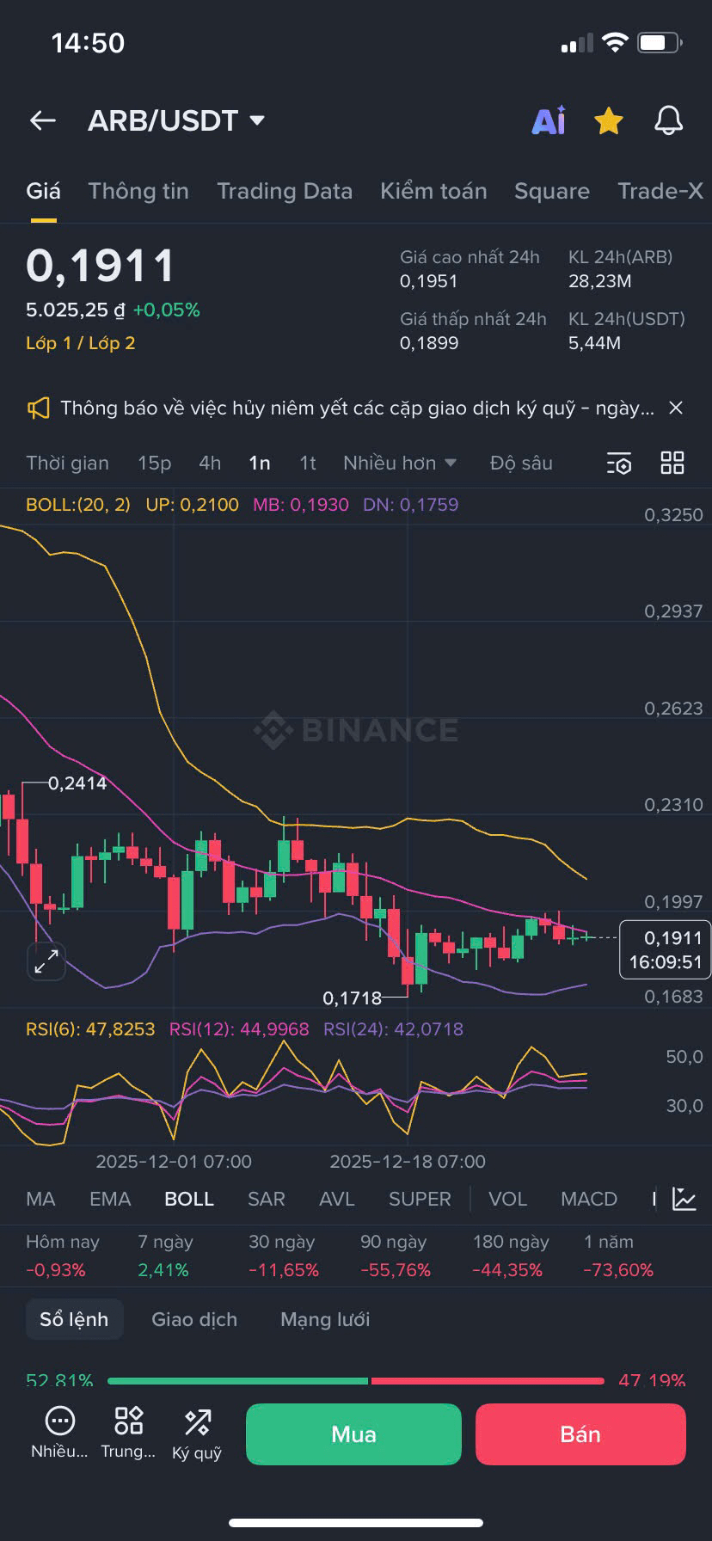Switch to Độ sâu depth view
Image resolution: width=712 pixels, height=1541 pixels.
coord(521,464)
